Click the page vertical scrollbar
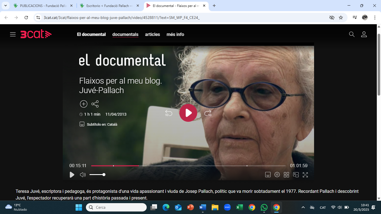This screenshot has width=381, height=214. tap(379, 64)
